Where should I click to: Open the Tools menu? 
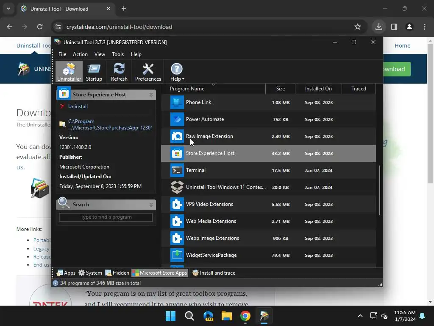118,54
